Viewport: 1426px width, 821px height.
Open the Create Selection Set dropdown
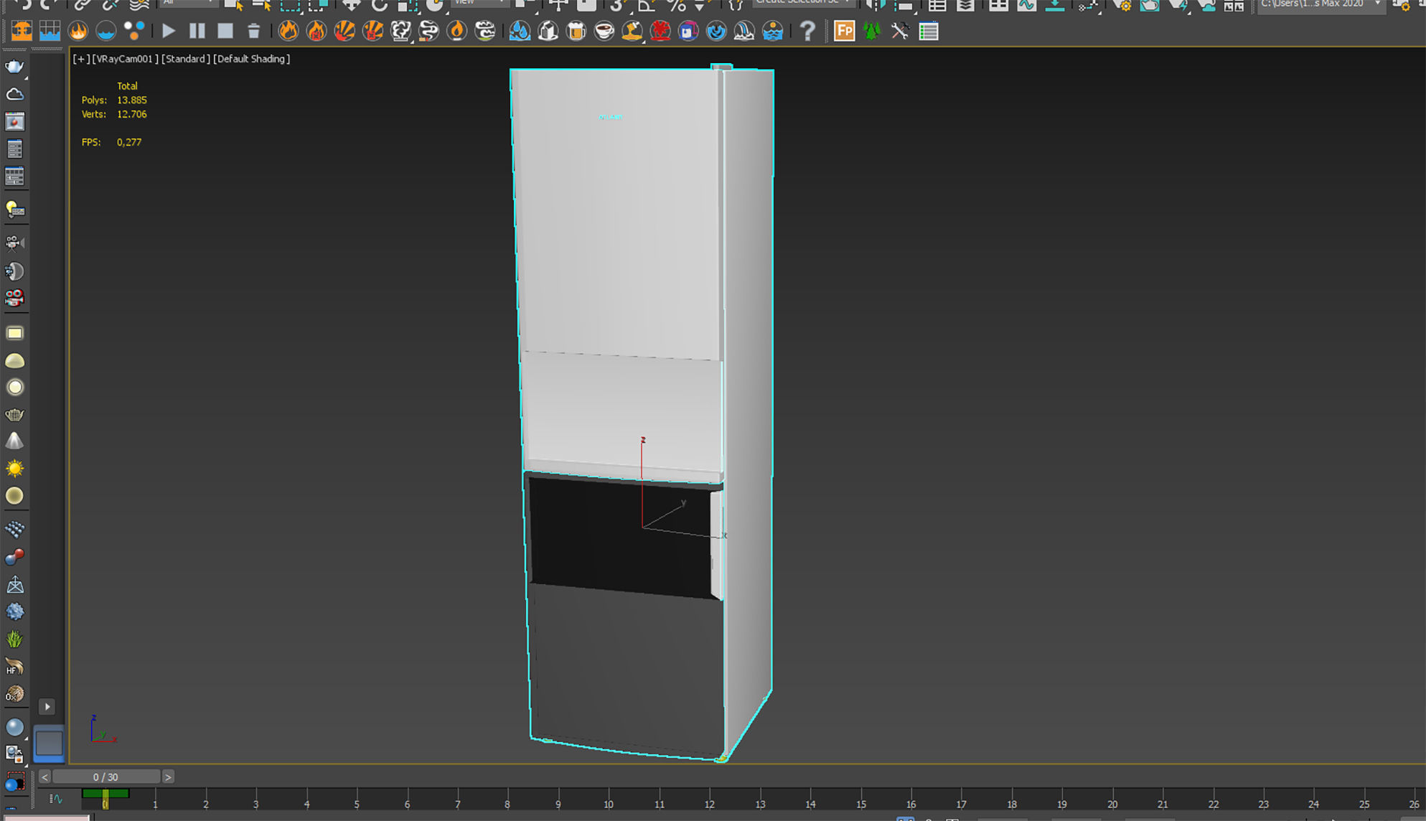(x=804, y=3)
